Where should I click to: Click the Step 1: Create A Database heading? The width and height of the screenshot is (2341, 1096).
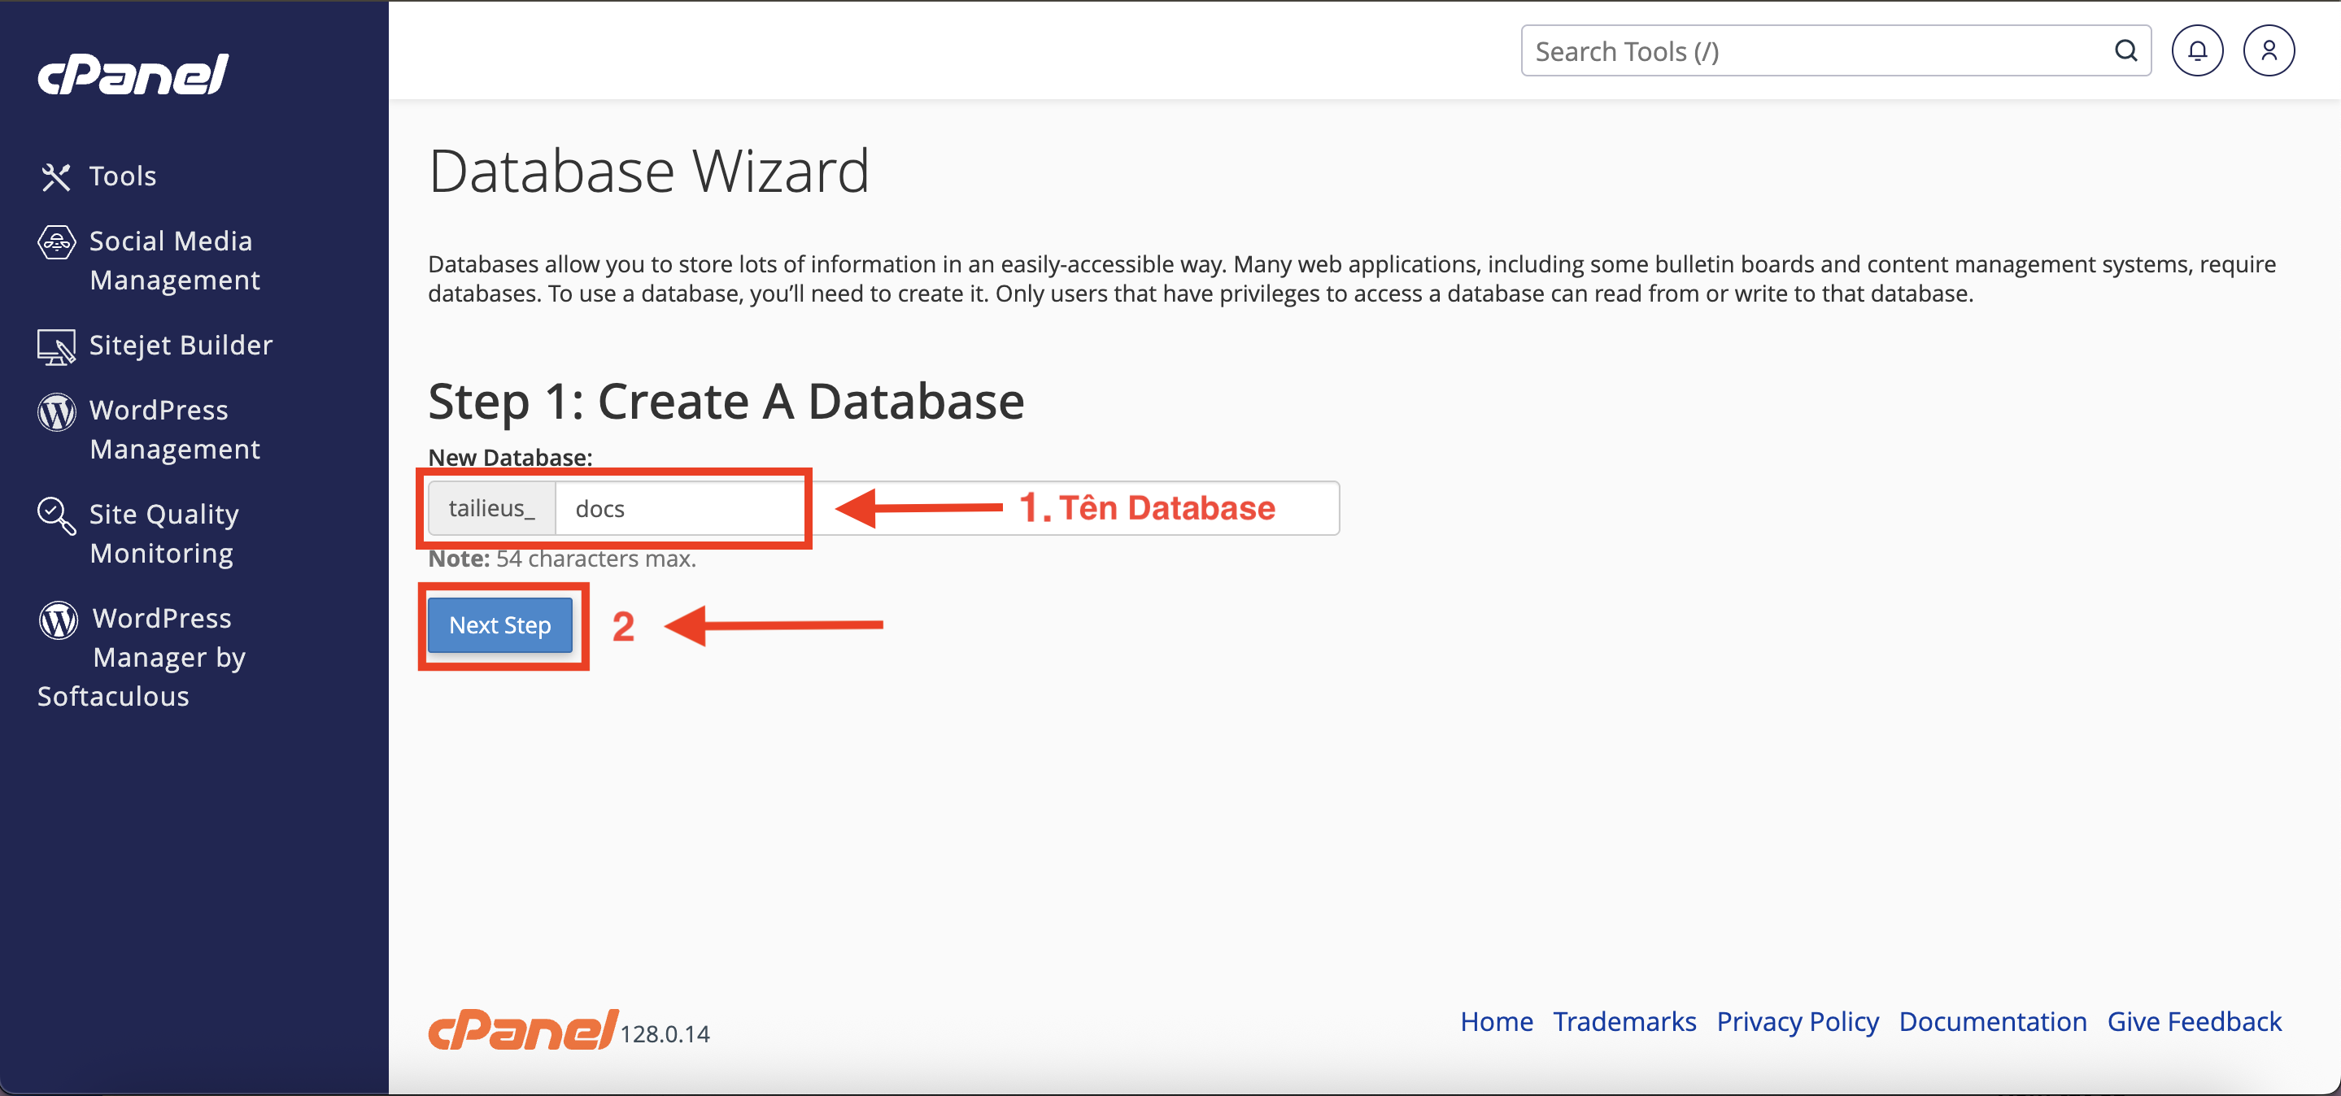click(x=726, y=401)
